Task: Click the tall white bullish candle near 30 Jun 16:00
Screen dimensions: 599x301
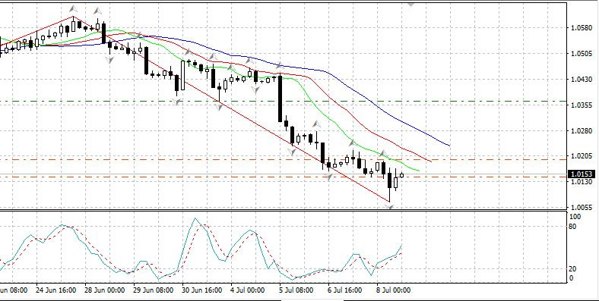Action: 182,76
